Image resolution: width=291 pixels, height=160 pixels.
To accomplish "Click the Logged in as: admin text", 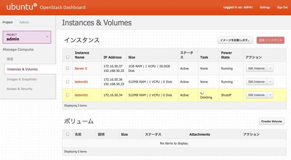I will tap(238, 7).
